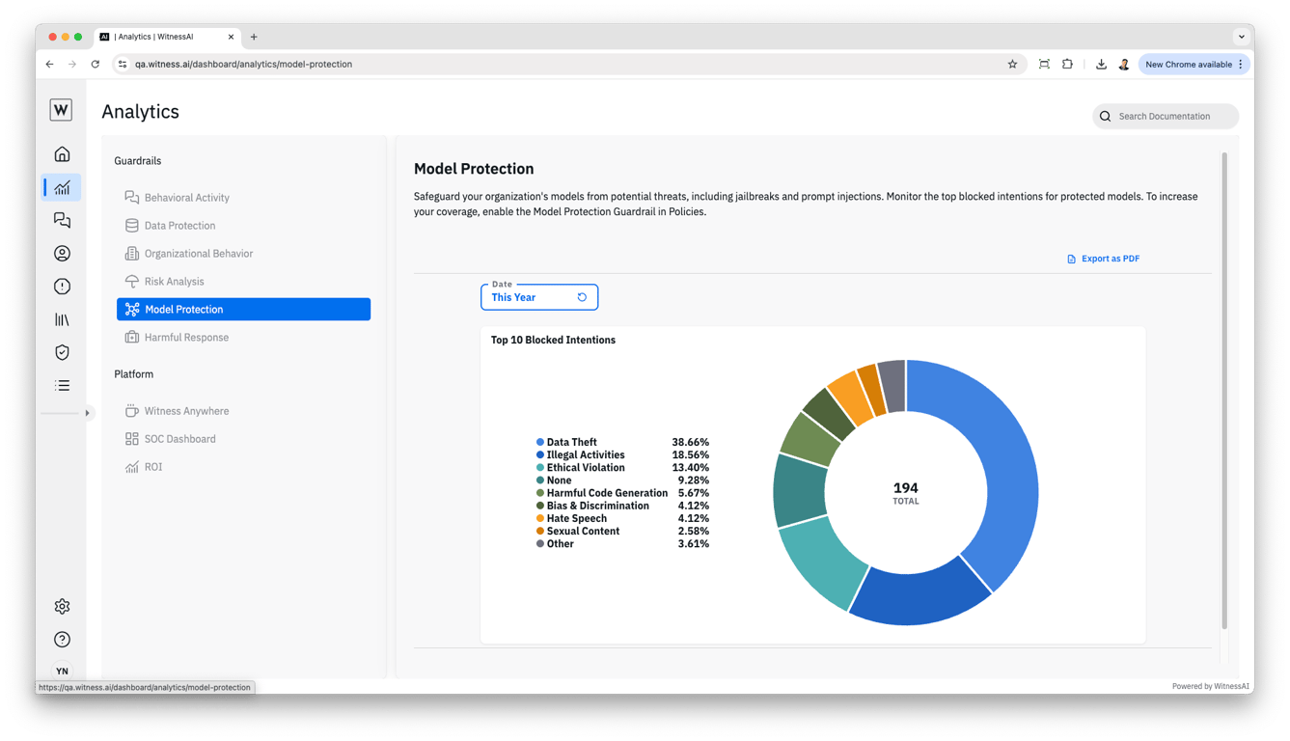Open the conversations chat-bubble sidebar icon

62,220
